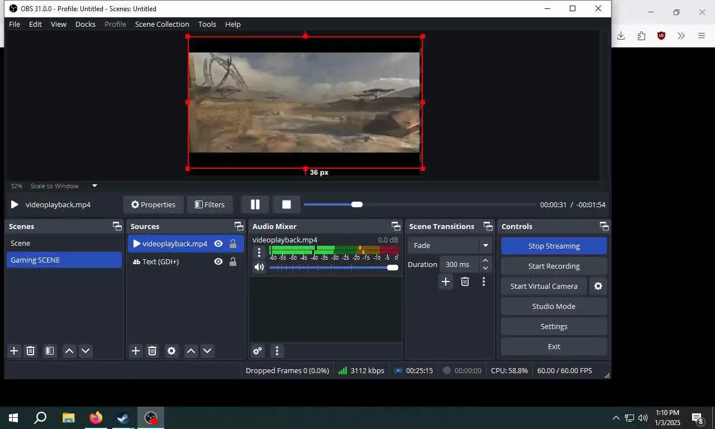Move the source up in Sources

coord(191,351)
